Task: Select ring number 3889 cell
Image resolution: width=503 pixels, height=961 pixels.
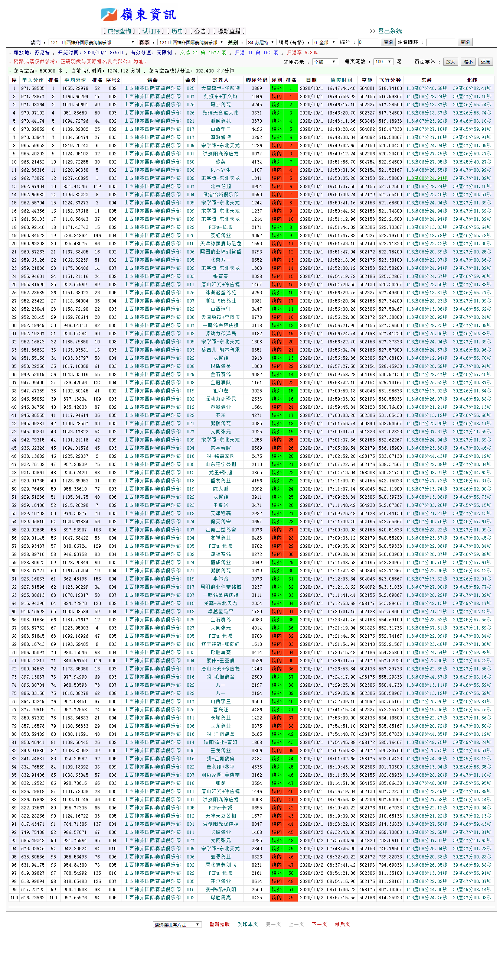Action: coord(257,88)
